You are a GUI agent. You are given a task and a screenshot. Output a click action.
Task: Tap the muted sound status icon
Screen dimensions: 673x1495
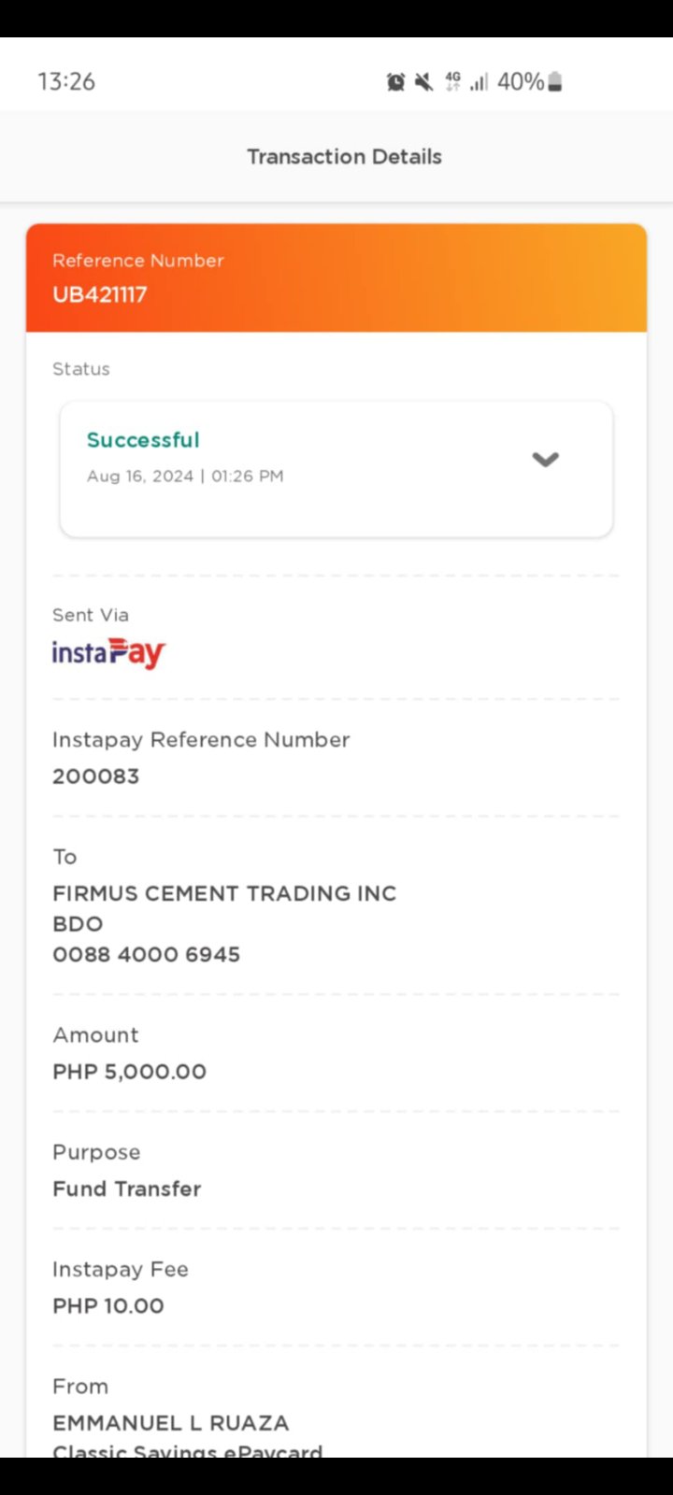click(424, 82)
